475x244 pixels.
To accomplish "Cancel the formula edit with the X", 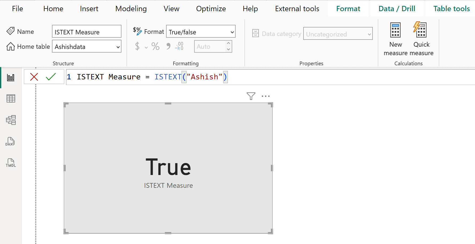I will click(34, 77).
